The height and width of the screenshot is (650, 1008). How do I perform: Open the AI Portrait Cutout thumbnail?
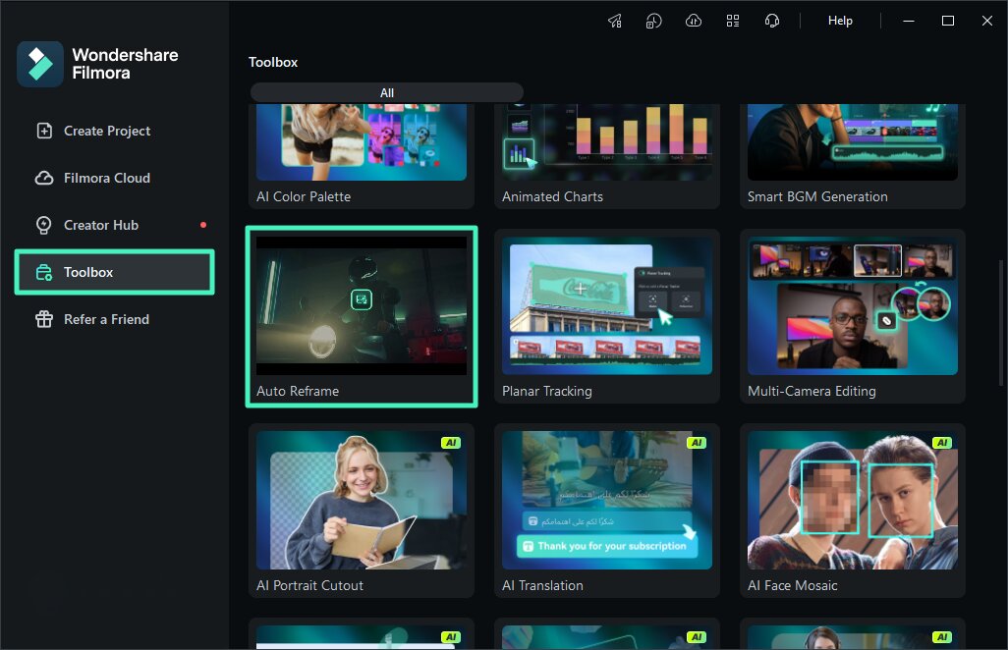362,501
